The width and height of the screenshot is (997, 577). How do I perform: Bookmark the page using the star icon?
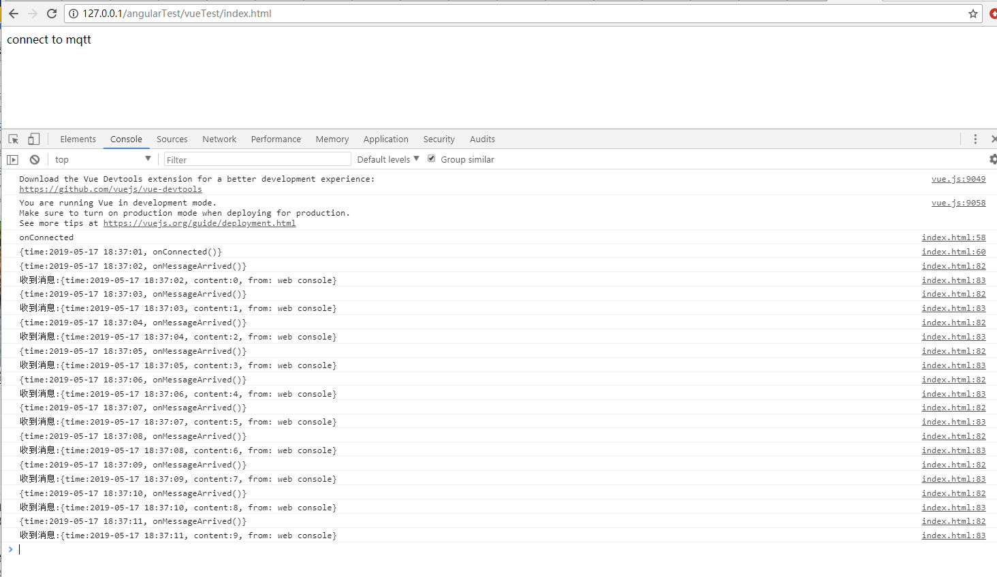click(972, 13)
